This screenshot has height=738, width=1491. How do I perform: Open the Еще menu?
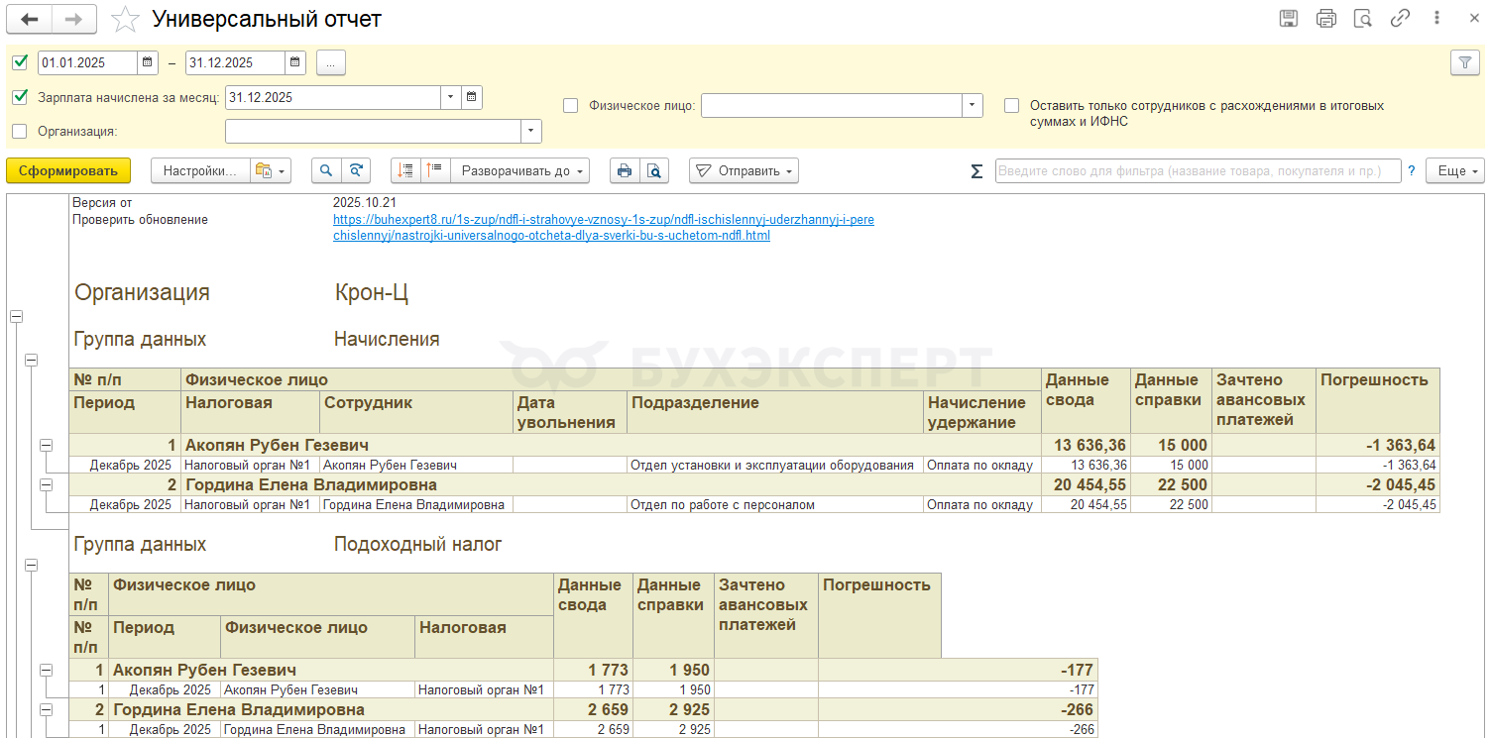click(1454, 171)
